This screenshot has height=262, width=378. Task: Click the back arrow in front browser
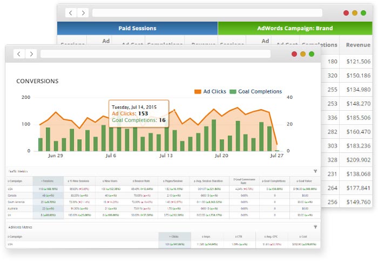pyautogui.click(x=18, y=54)
